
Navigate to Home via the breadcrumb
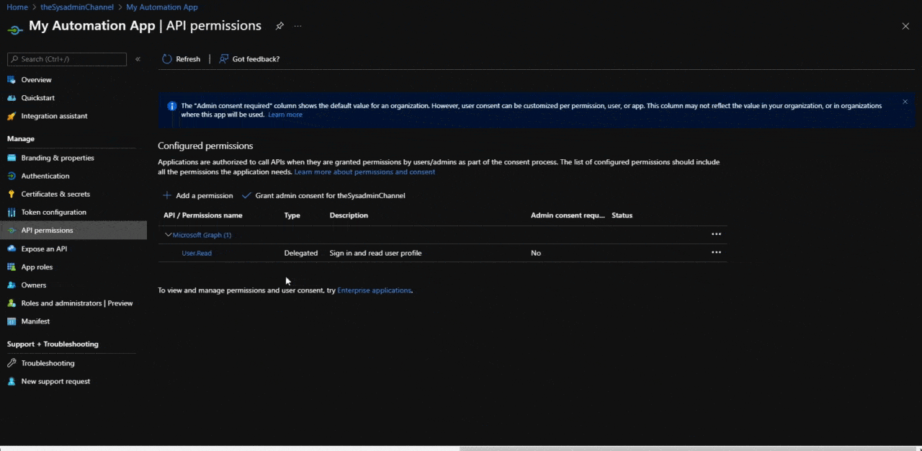tap(17, 6)
